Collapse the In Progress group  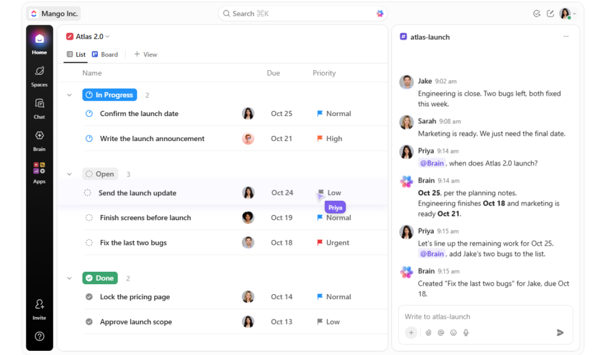(69, 95)
